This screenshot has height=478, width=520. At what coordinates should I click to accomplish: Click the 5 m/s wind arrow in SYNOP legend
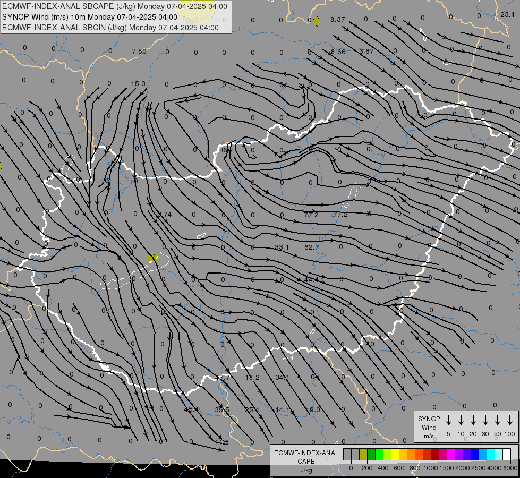pyautogui.click(x=448, y=420)
